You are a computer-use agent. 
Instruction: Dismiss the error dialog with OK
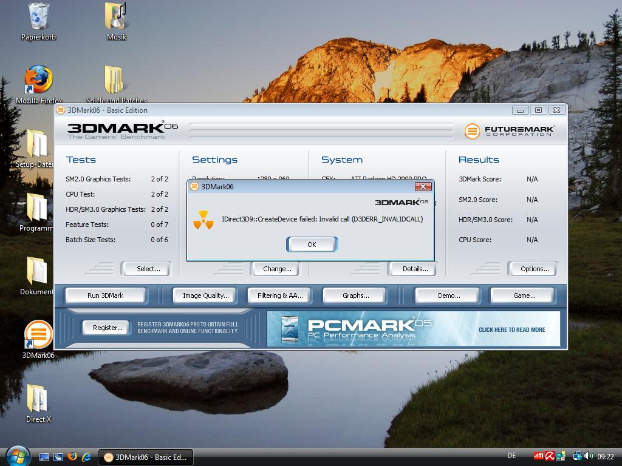(x=312, y=245)
